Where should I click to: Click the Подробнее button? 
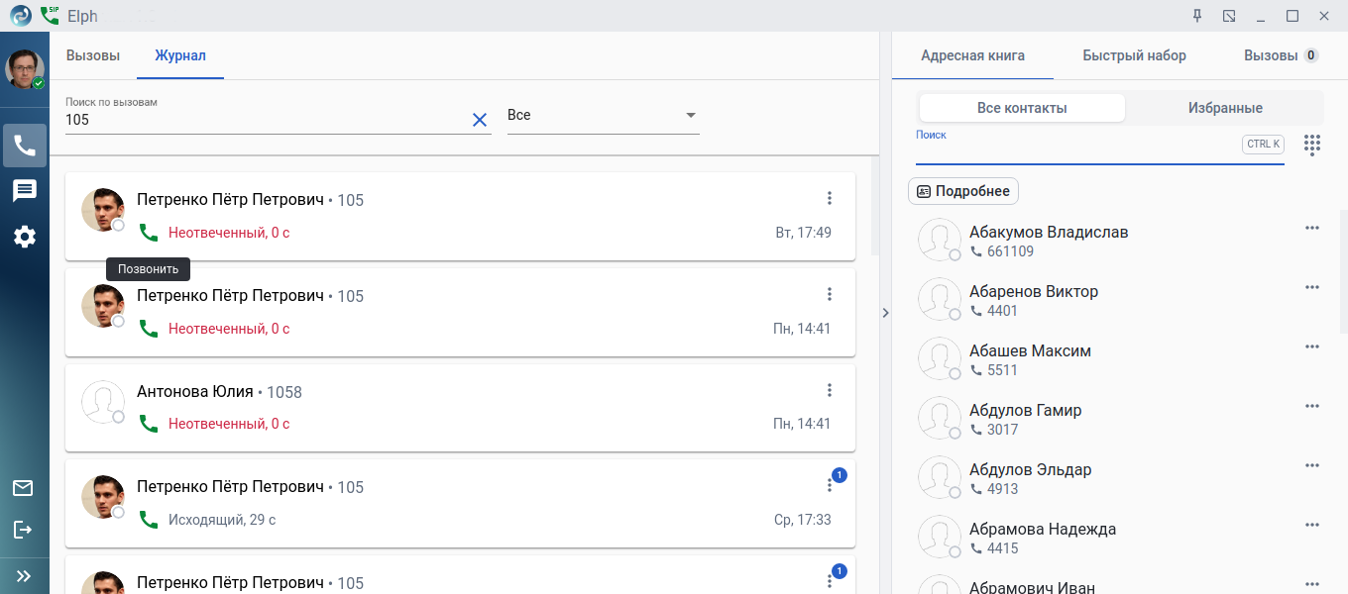[963, 191]
